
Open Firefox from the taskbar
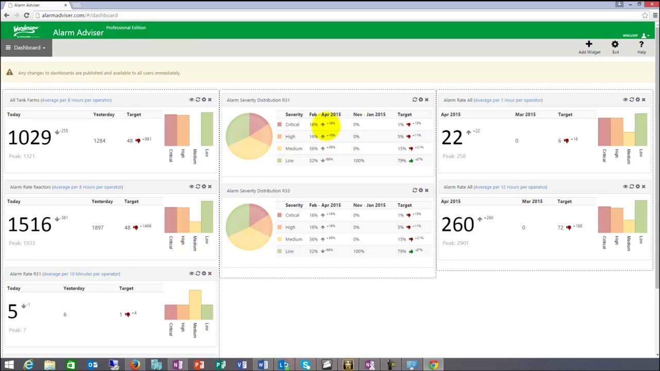(135, 365)
